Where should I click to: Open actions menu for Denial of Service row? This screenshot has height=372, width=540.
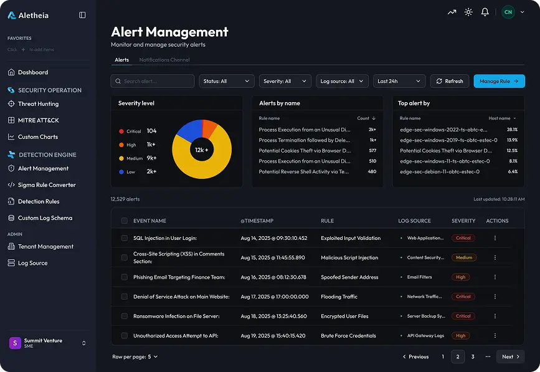(x=495, y=297)
